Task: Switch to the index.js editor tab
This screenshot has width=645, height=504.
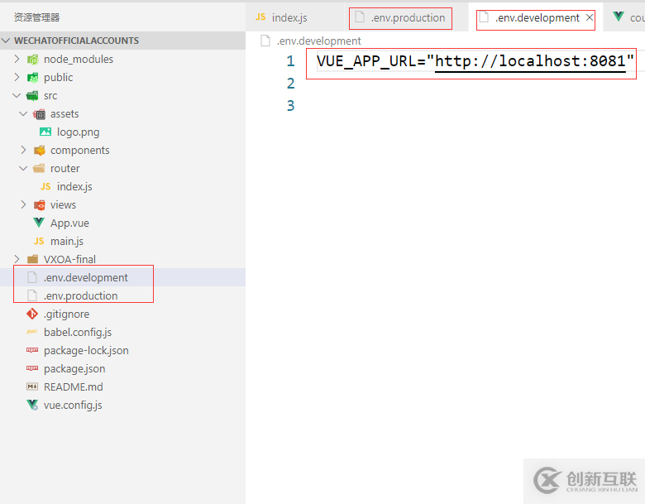Action: (x=295, y=17)
